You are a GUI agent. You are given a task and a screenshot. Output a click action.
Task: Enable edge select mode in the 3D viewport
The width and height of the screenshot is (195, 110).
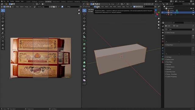click(x=97, y=7)
